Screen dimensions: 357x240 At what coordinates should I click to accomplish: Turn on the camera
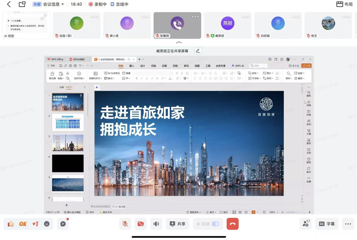141,224
